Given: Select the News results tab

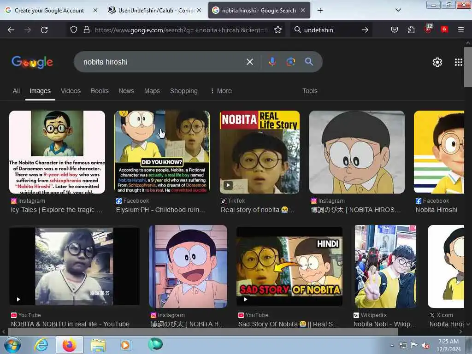Looking at the screenshot, I should 126,91.
